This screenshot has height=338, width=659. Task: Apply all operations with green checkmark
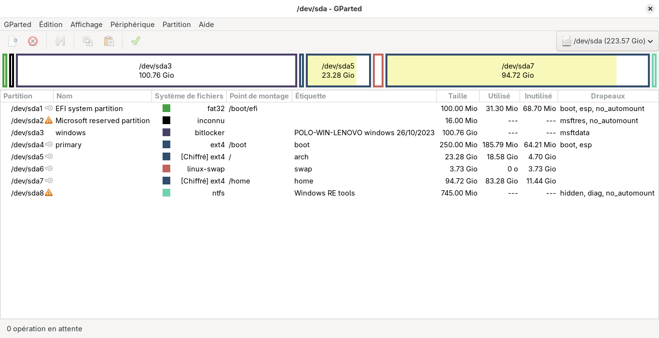[x=136, y=41]
